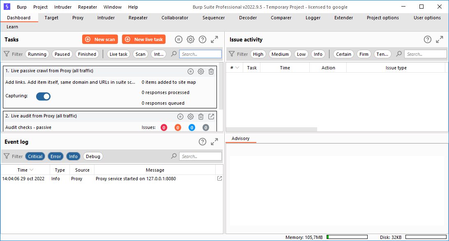Start a New scan
Image resolution: width=449 pixels, height=241 pixels.
click(x=100, y=39)
